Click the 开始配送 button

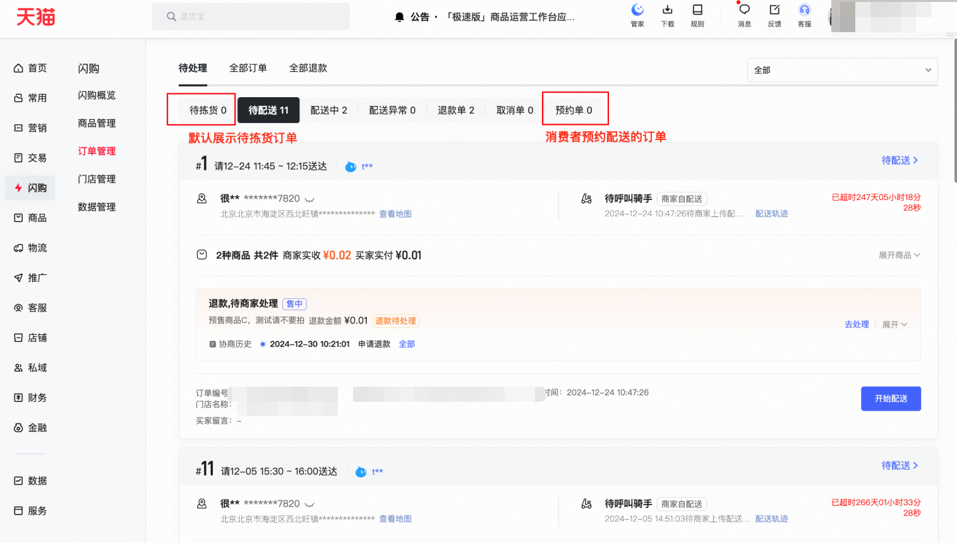891,399
